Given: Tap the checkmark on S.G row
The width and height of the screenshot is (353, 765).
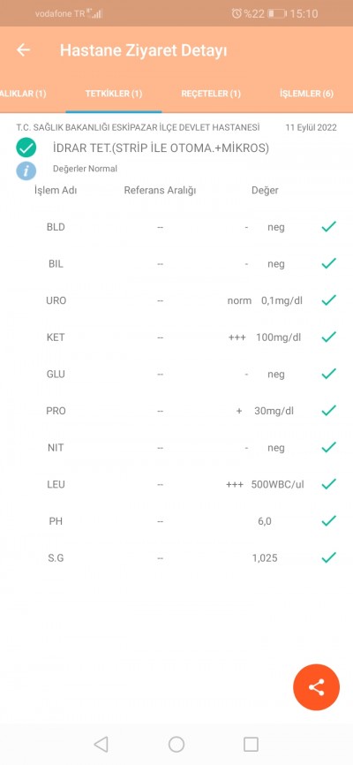Looking at the screenshot, I should 328,557.
